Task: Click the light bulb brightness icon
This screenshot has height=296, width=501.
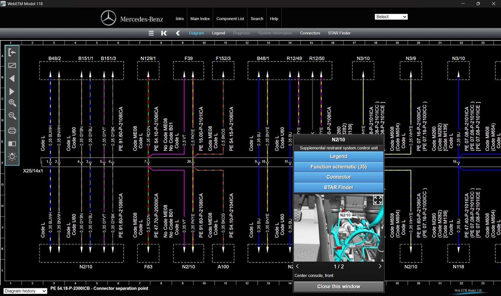Action: point(12,156)
